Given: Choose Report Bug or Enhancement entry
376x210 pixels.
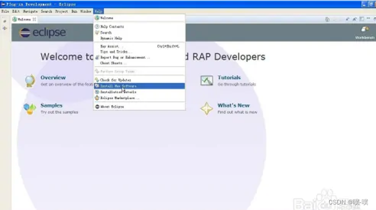Looking at the screenshot, I should pyautogui.click(x=139, y=58).
